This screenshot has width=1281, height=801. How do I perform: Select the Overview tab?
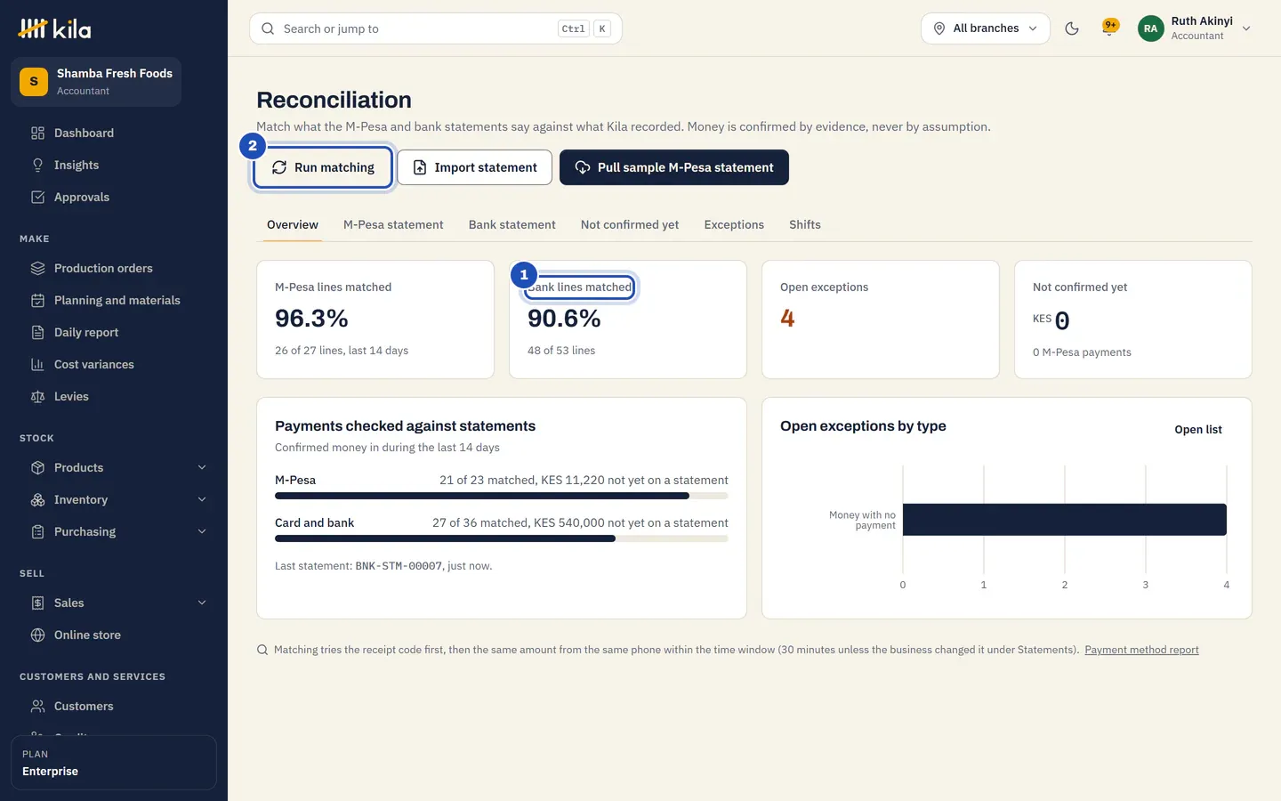(x=293, y=224)
